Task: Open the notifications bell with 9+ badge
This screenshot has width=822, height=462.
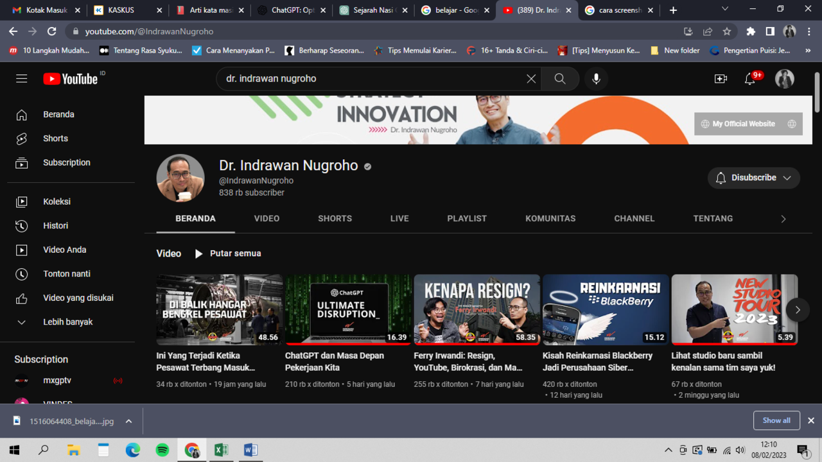Action: tap(750, 78)
